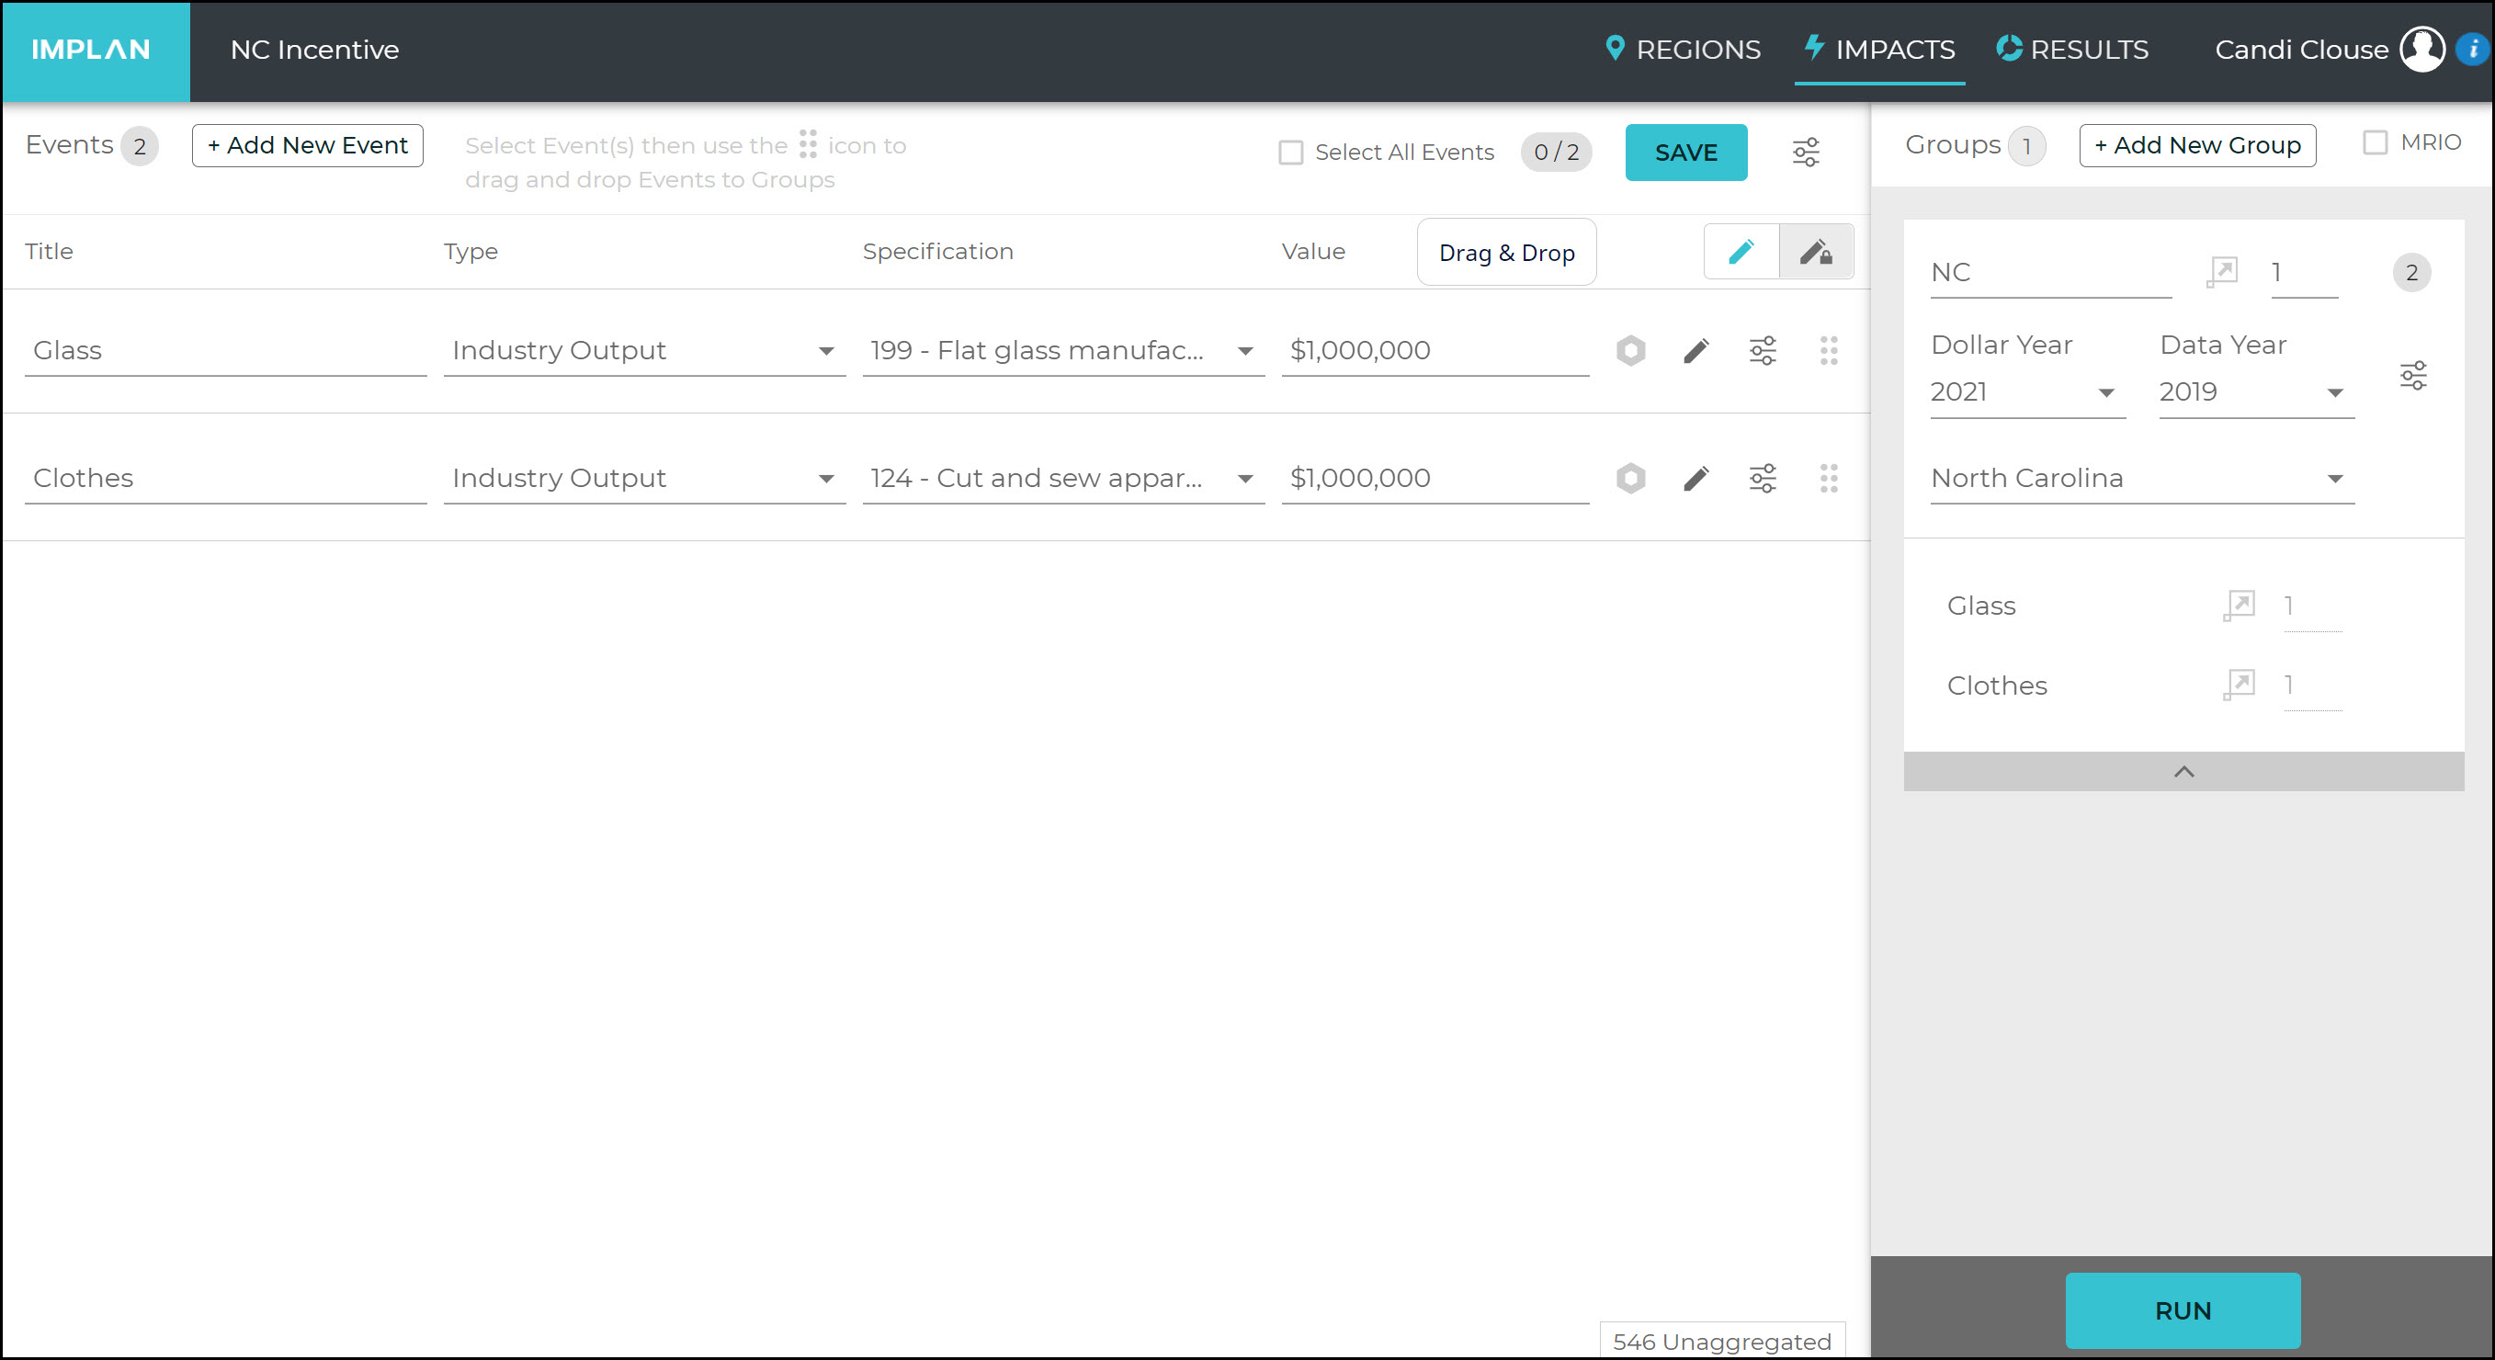Collapse the NC group panel
This screenshot has width=2495, height=1360.
(x=2183, y=772)
